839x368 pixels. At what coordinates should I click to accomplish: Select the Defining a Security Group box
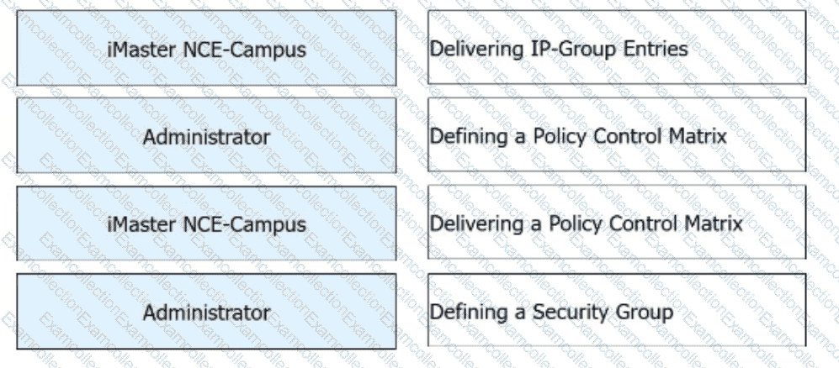tap(616, 312)
